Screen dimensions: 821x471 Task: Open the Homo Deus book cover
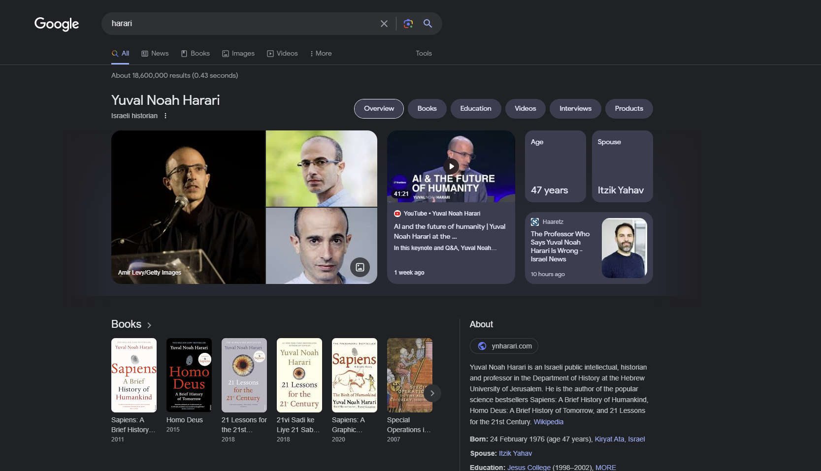pos(189,375)
